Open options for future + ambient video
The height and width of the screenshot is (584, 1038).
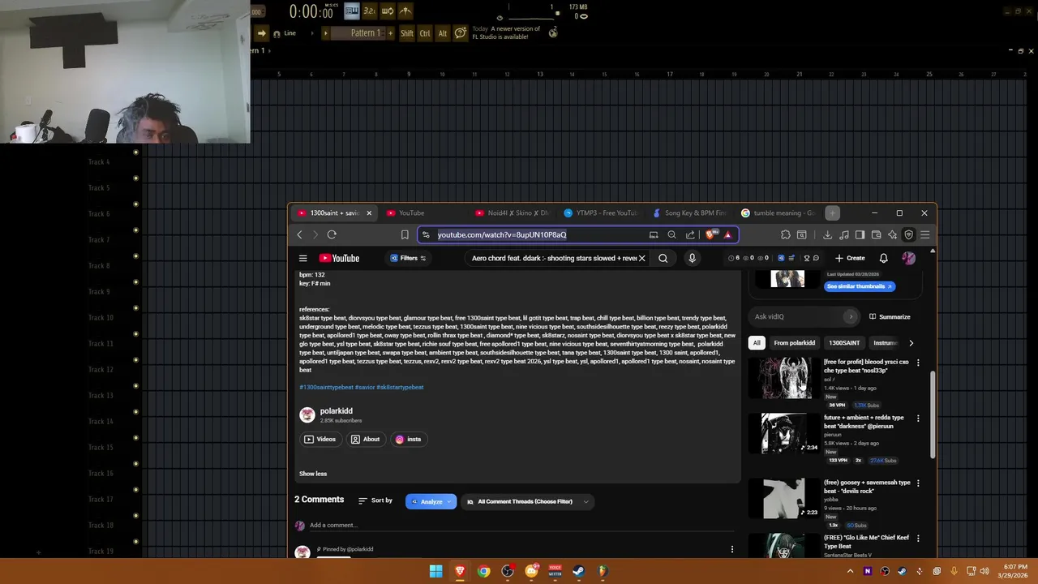(x=918, y=419)
